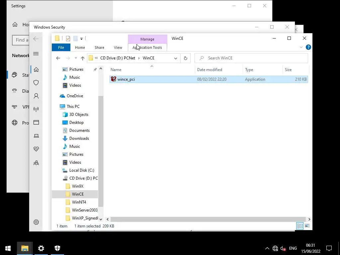Open Device performance & health icon
Screen dimensions: 340x255
tap(36, 149)
